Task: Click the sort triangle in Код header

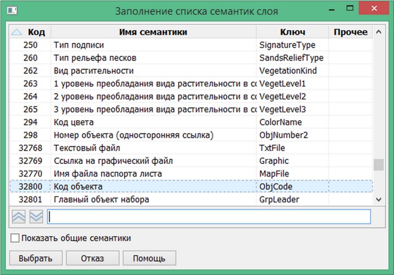Action: pyautogui.click(x=17, y=32)
